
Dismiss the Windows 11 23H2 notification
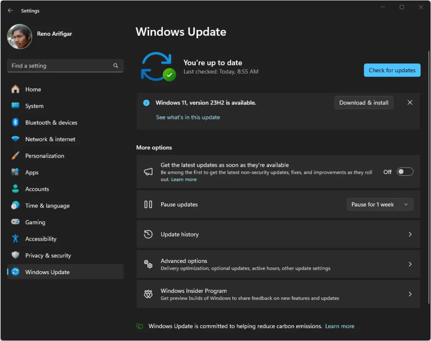coord(410,102)
